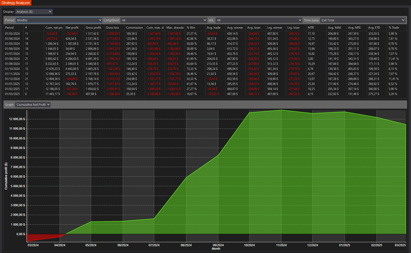Open the Graph Cumulative Net Profit dropdown
This screenshot has width=411, height=253.
click(33, 105)
